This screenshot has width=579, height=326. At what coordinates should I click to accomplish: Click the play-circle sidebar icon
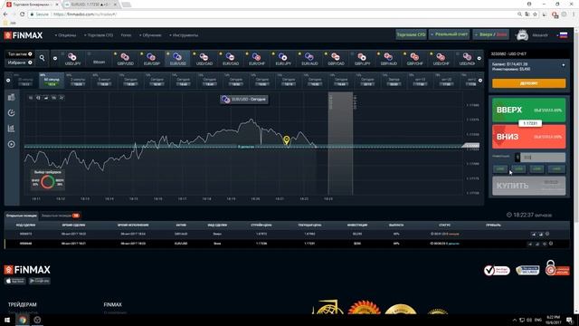(x=12, y=144)
